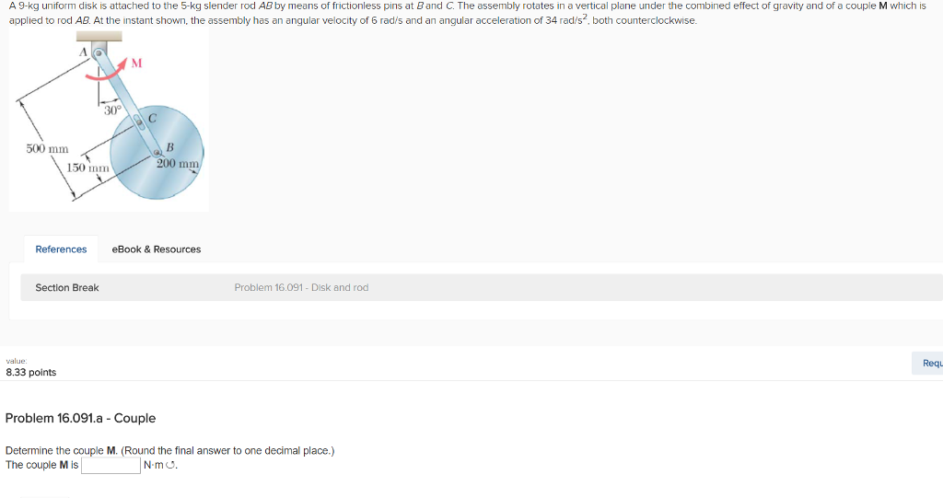Click the 8.33 points value text
Viewport: 943px width, 498px height.
click(31, 373)
